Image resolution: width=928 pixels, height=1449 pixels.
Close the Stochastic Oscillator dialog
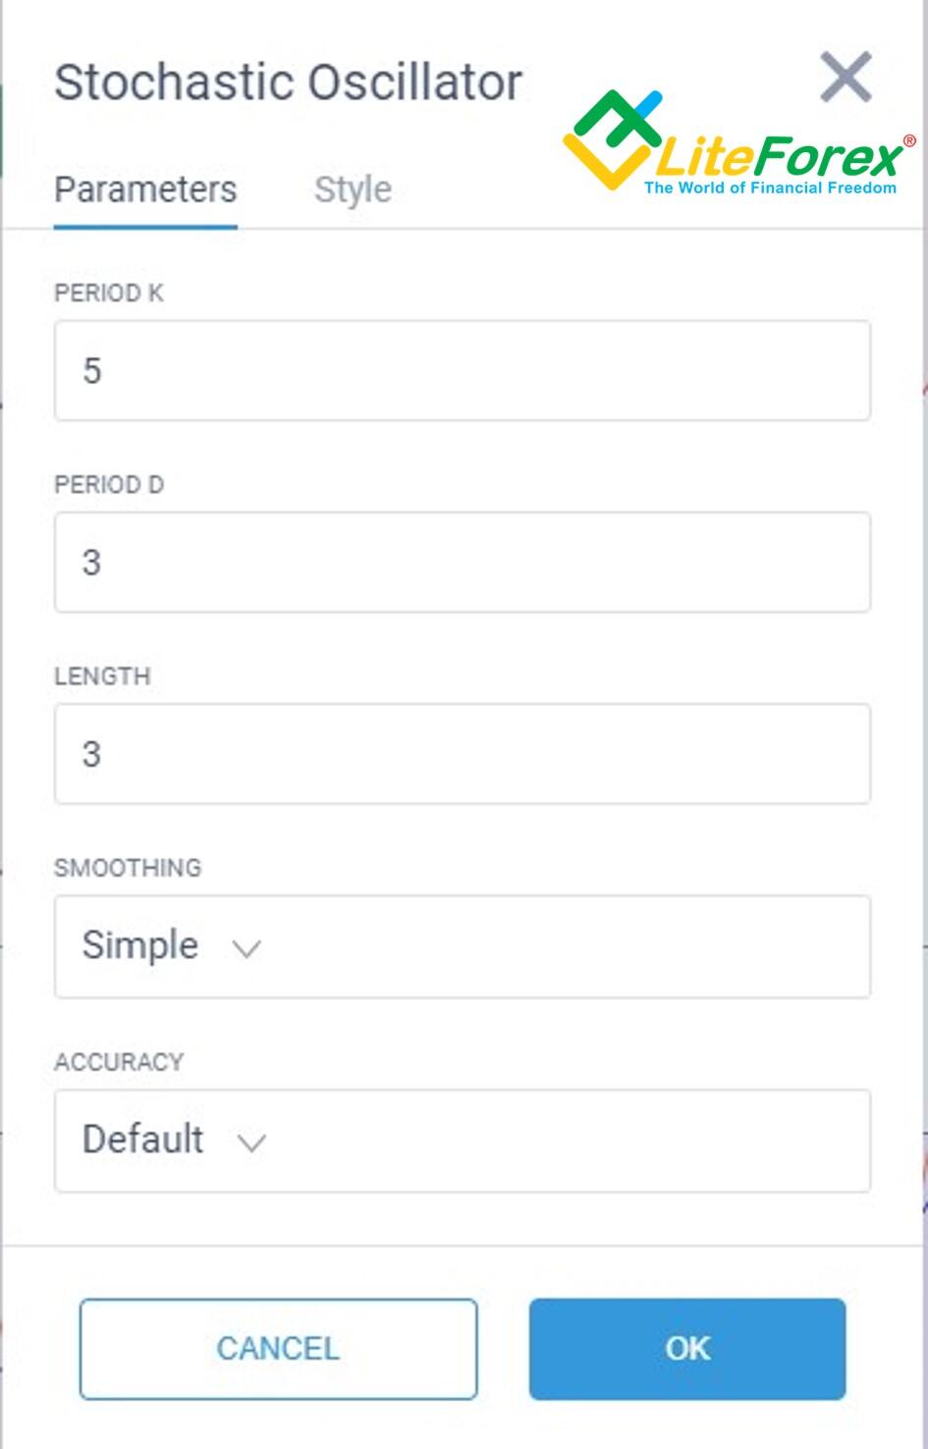pos(846,78)
